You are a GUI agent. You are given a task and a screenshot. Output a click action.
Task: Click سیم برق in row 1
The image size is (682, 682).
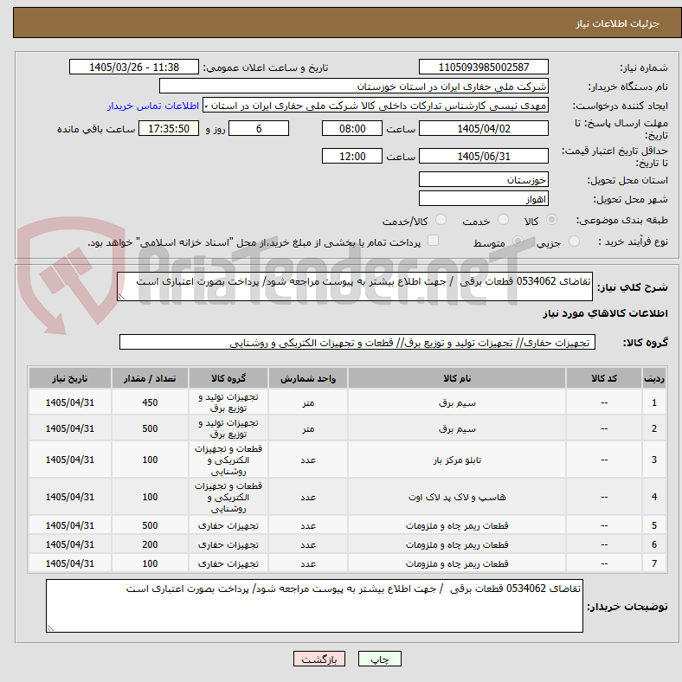[x=457, y=402]
